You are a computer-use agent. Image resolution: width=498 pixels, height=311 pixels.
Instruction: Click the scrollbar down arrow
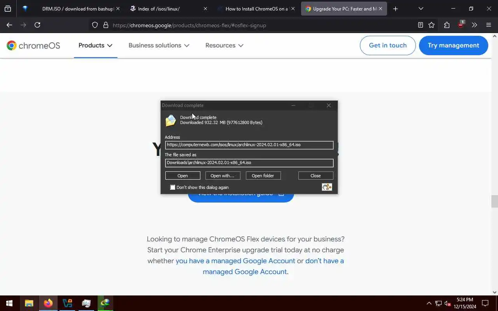pyautogui.click(x=494, y=292)
